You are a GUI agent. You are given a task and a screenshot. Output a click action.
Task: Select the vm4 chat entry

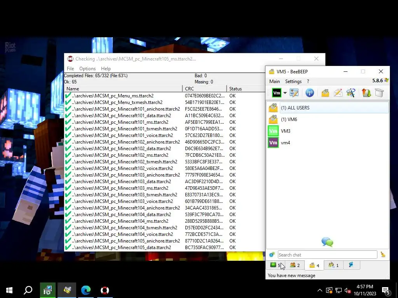coord(328,143)
